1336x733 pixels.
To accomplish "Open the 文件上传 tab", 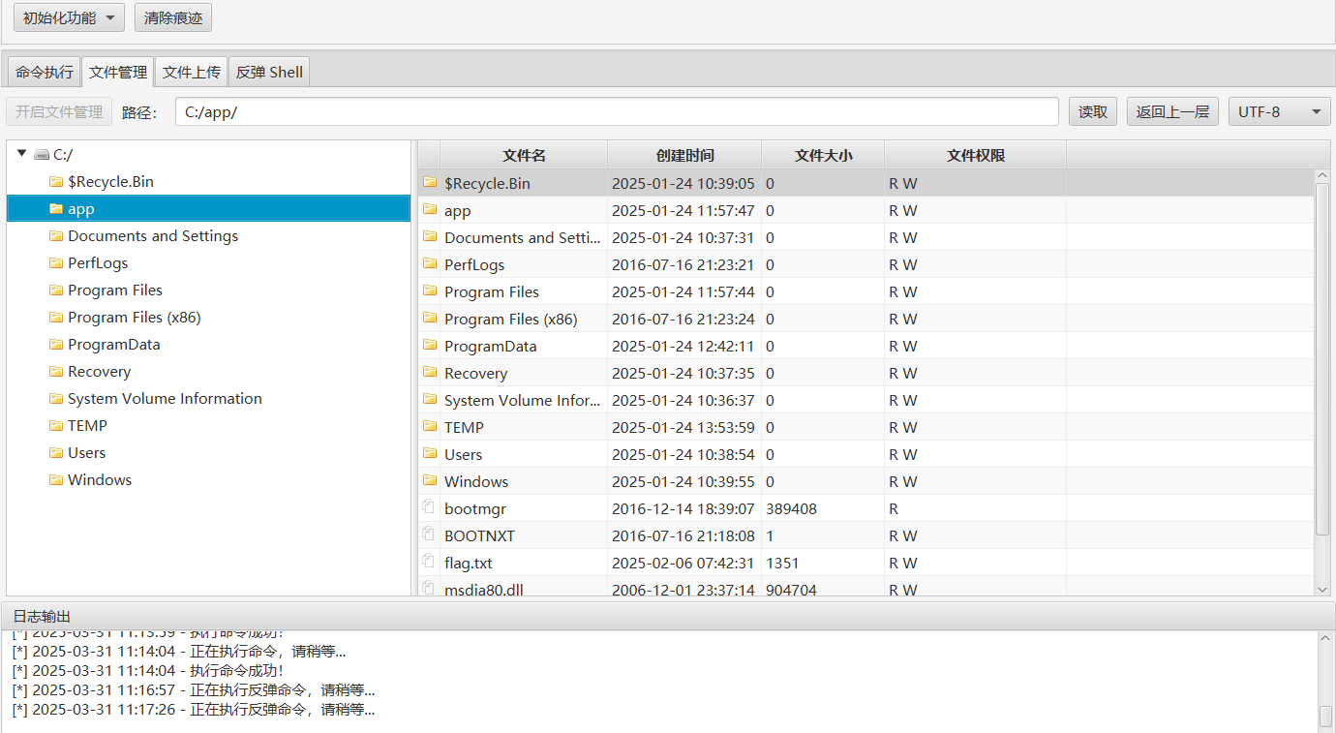I will pyautogui.click(x=192, y=72).
